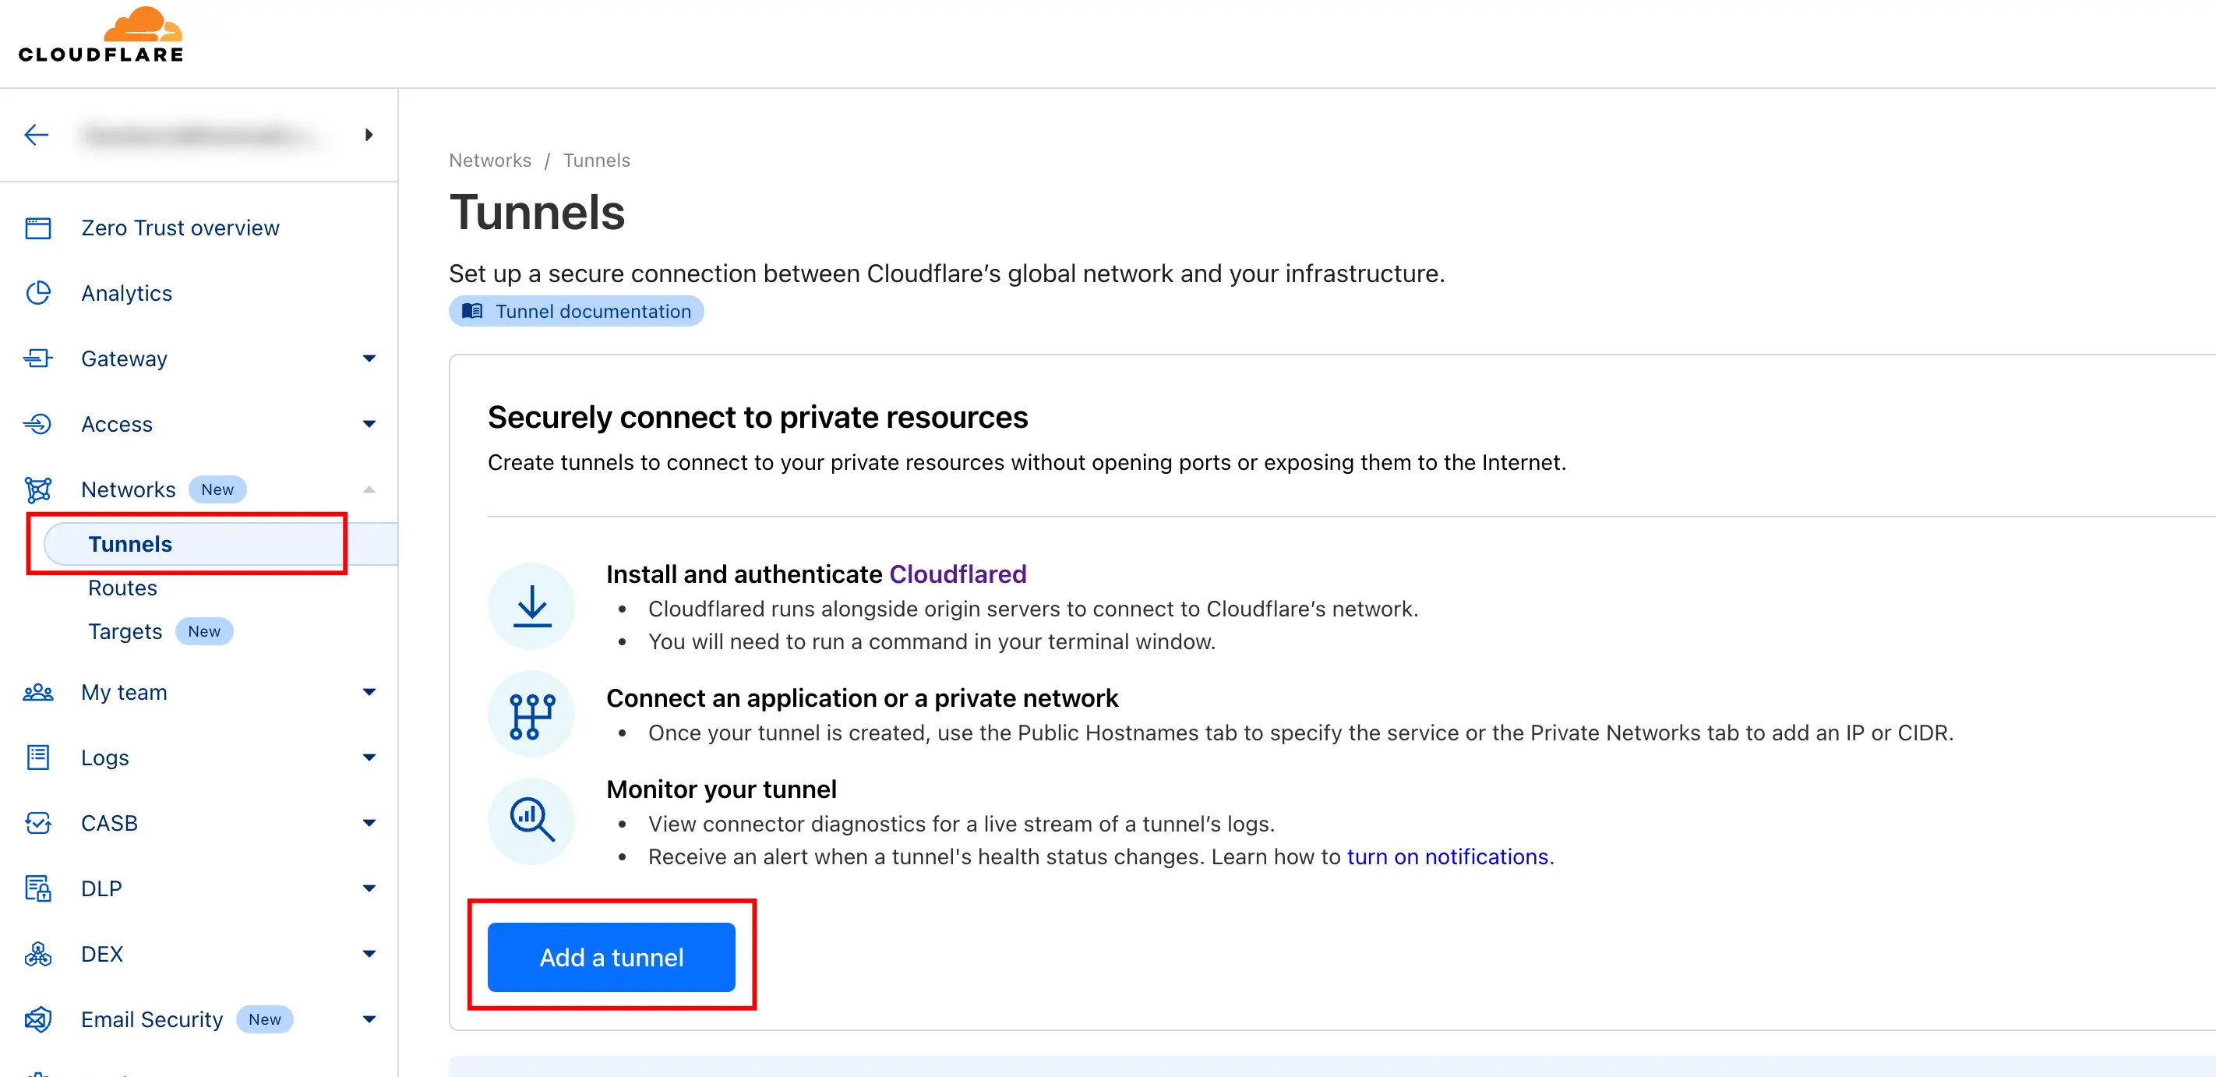The image size is (2216, 1077).
Task: Click the Gateway sidebar icon
Action: (38, 358)
